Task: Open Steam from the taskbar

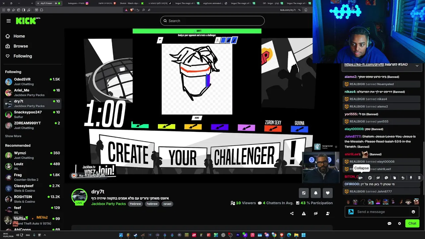Action: (135, 235)
